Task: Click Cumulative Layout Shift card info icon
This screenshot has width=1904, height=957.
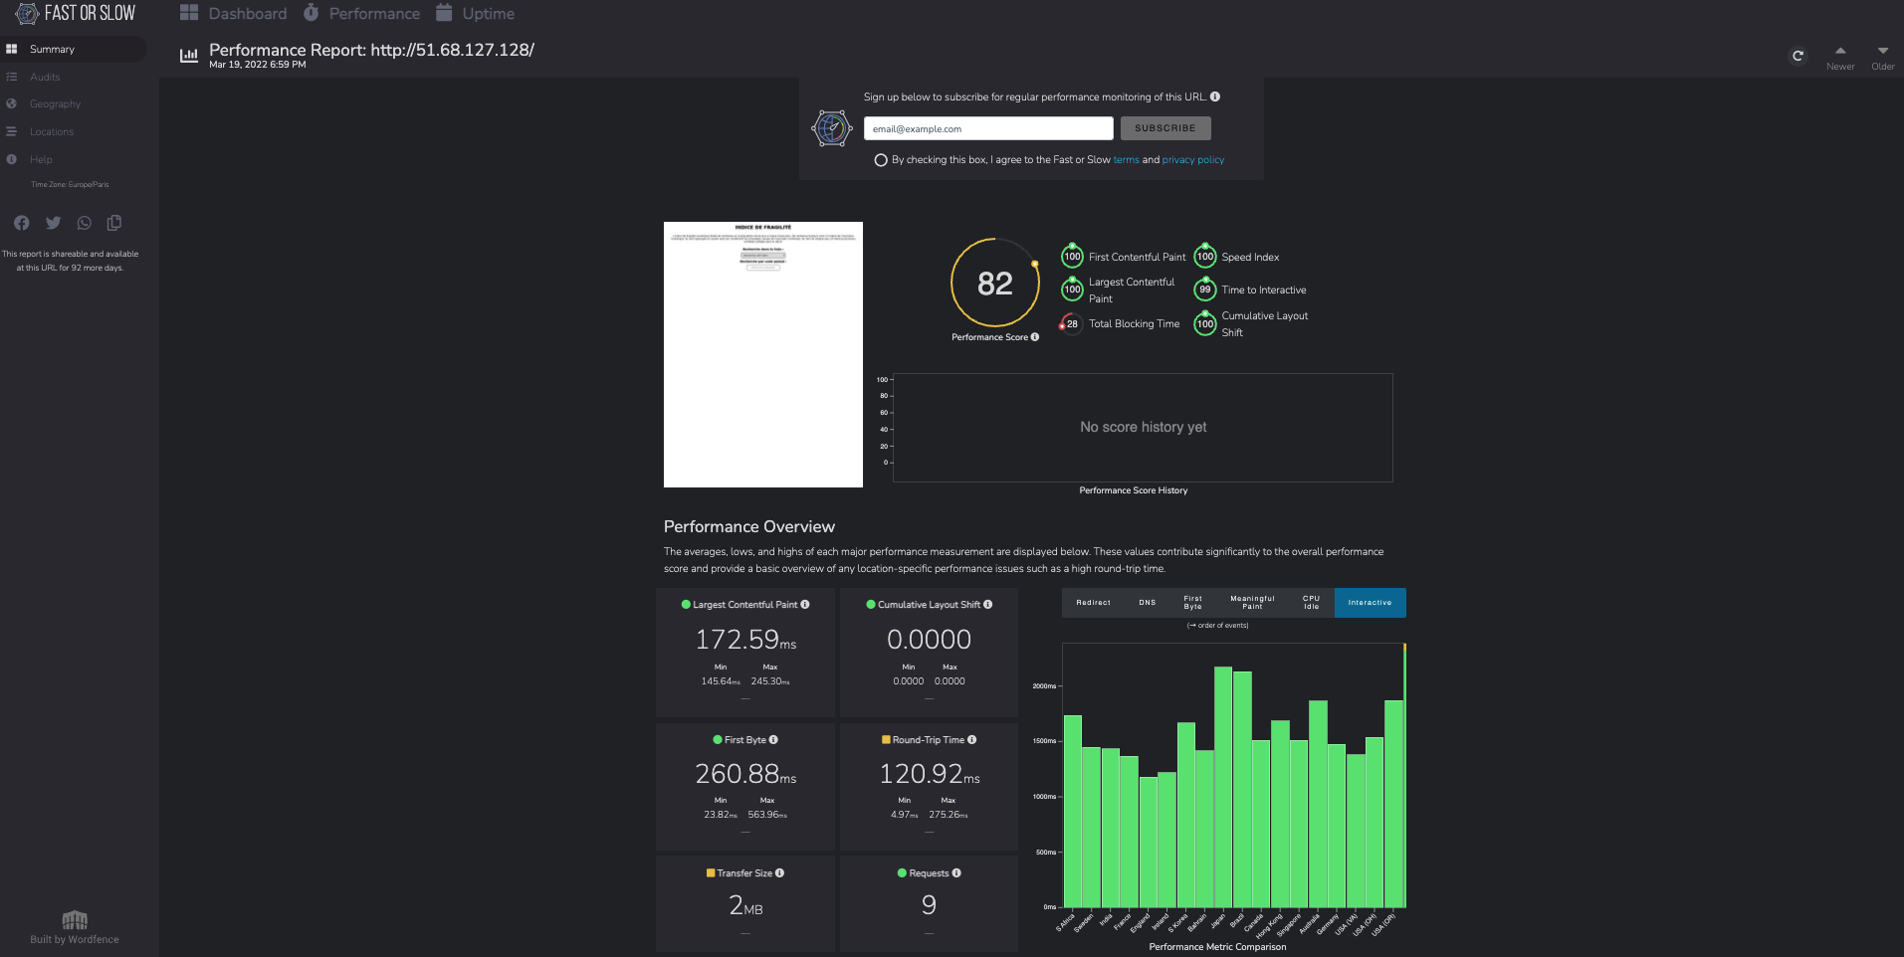Action: point(987,604)
